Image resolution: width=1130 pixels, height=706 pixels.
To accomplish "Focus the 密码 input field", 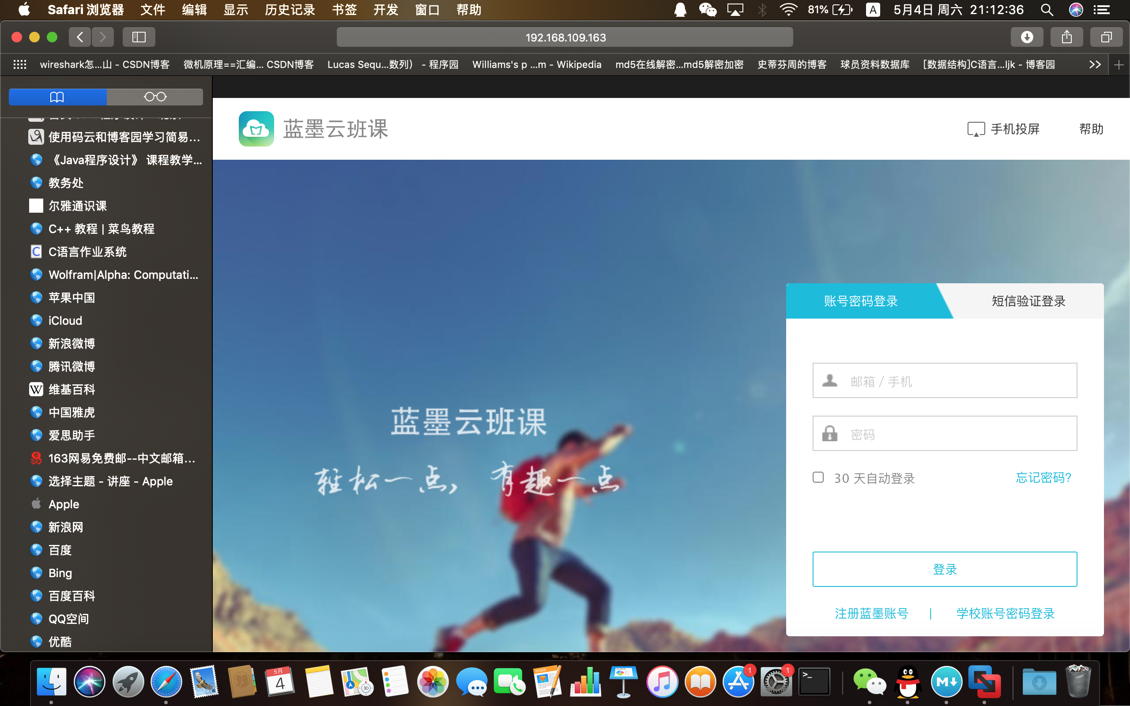I will pyautogui.click(x=945, y=433).
